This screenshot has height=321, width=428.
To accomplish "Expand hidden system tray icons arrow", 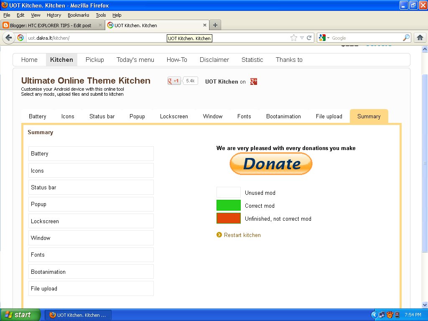I will 374,315.
